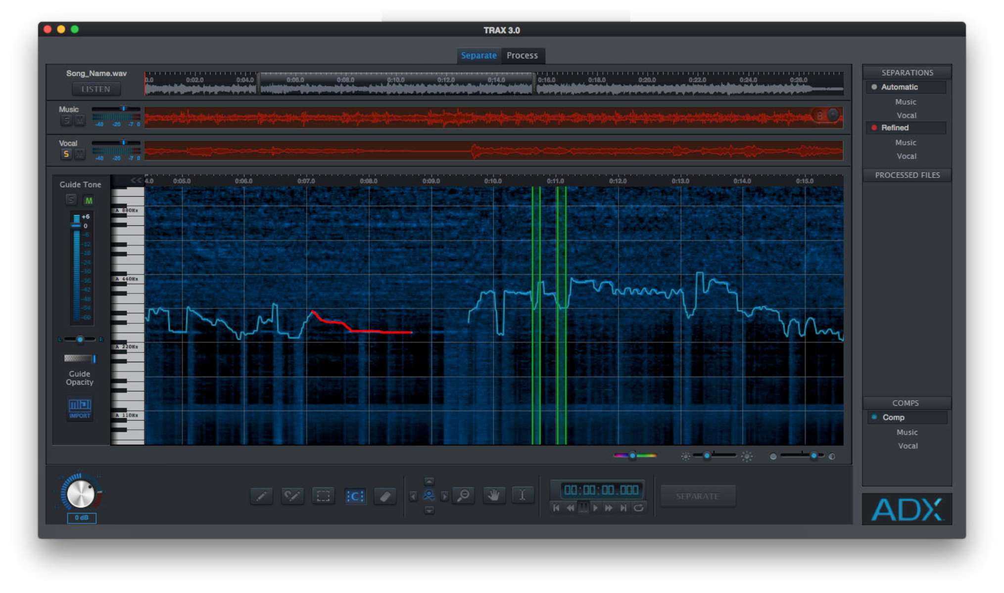Click the LISTEN button

(x=96, y=89)
